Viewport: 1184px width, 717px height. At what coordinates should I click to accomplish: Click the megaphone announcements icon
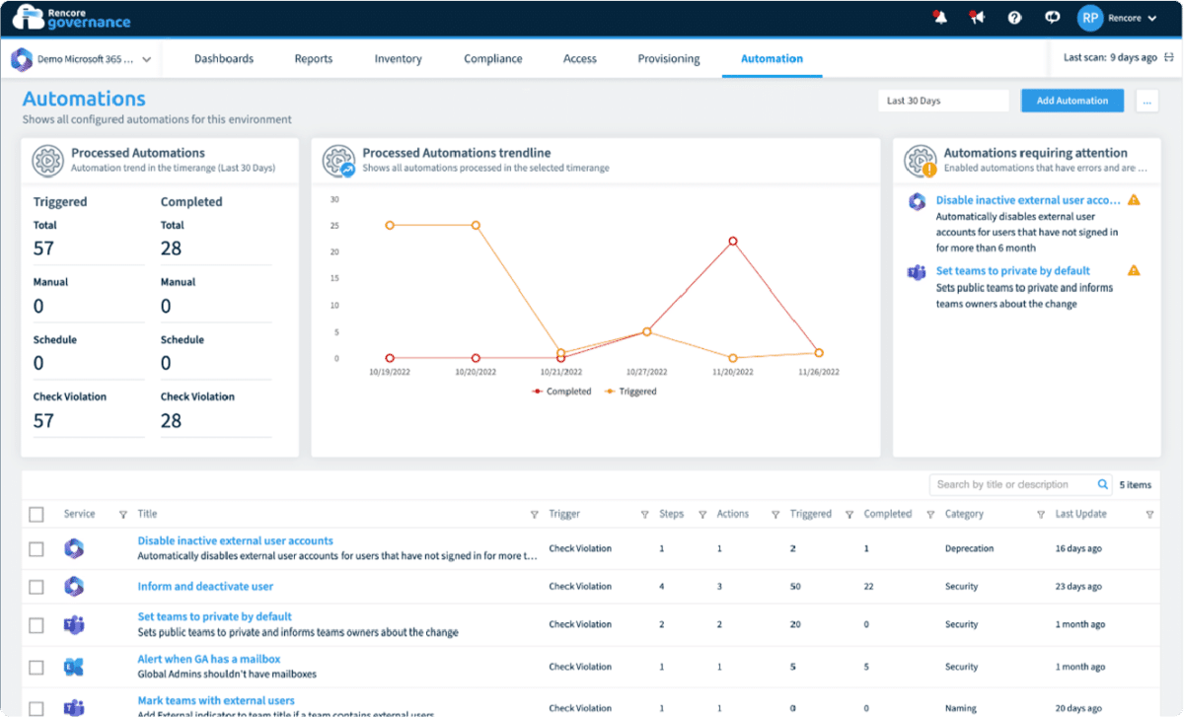click(977, 17)
